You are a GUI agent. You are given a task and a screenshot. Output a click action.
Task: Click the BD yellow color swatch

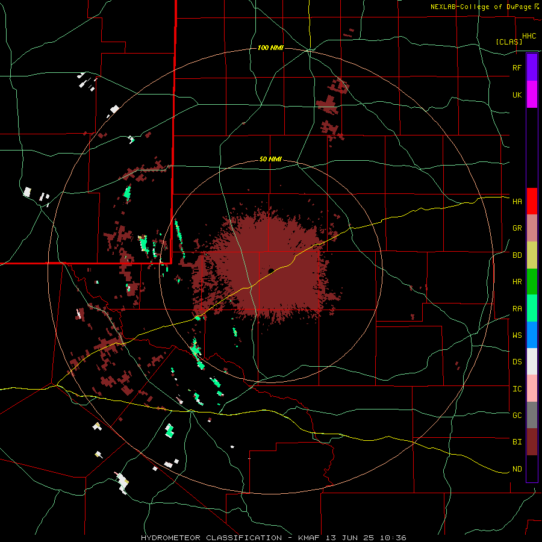pyautogui.click(x=532, y=255)
